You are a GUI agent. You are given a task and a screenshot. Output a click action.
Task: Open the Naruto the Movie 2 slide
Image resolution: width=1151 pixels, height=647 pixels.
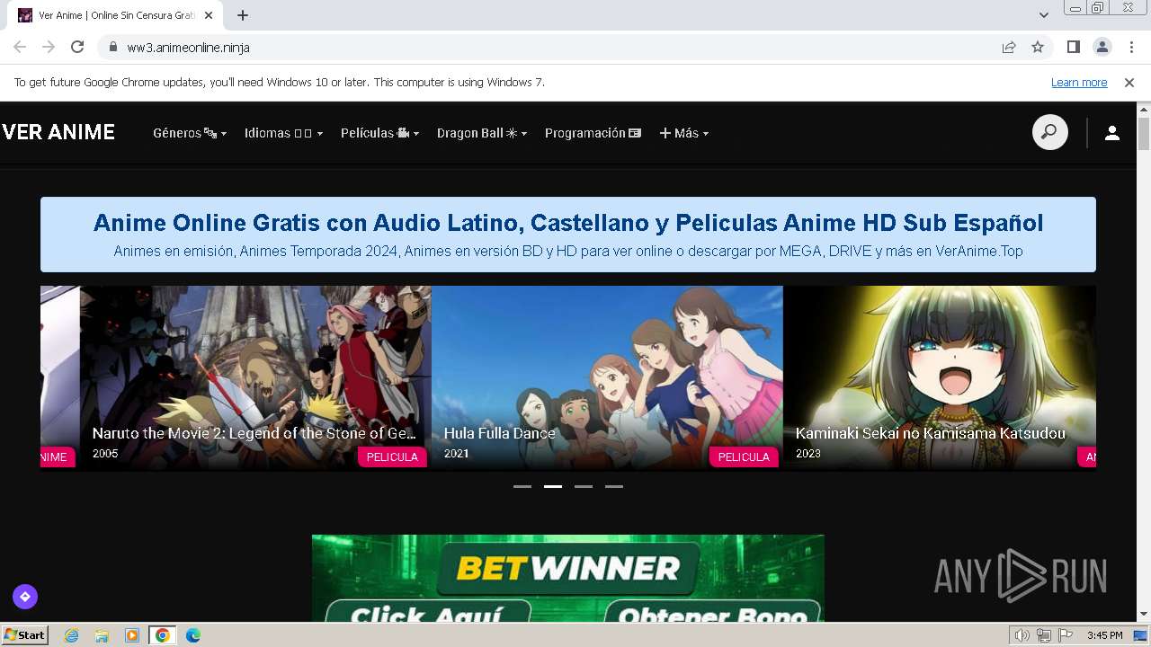pyautogui.click(x=255, y=377)
